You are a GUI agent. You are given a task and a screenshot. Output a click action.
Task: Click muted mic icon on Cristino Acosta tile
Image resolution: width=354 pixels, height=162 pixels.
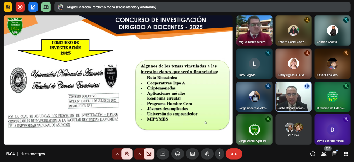point(346,20)
